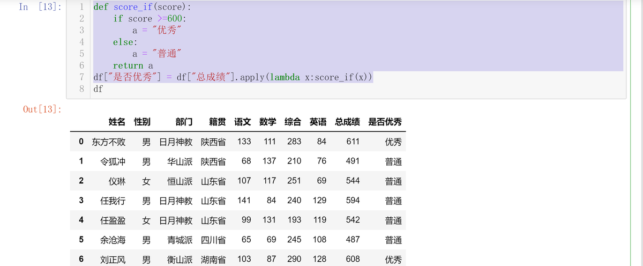Click the 性别 column header
The image size is (643, 266).
[x=142, y=122]
